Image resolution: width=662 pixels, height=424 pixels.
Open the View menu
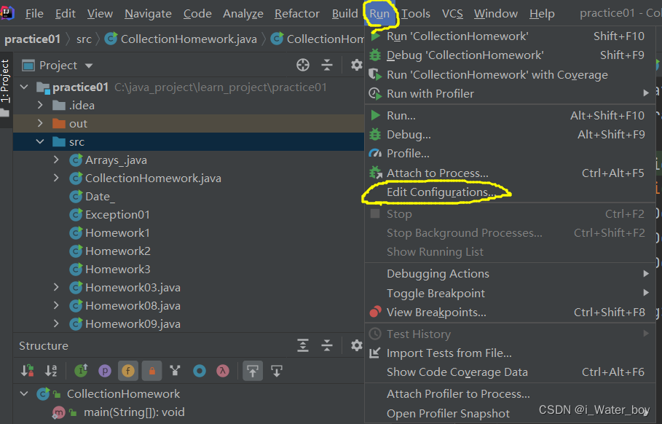pos(100,14)
